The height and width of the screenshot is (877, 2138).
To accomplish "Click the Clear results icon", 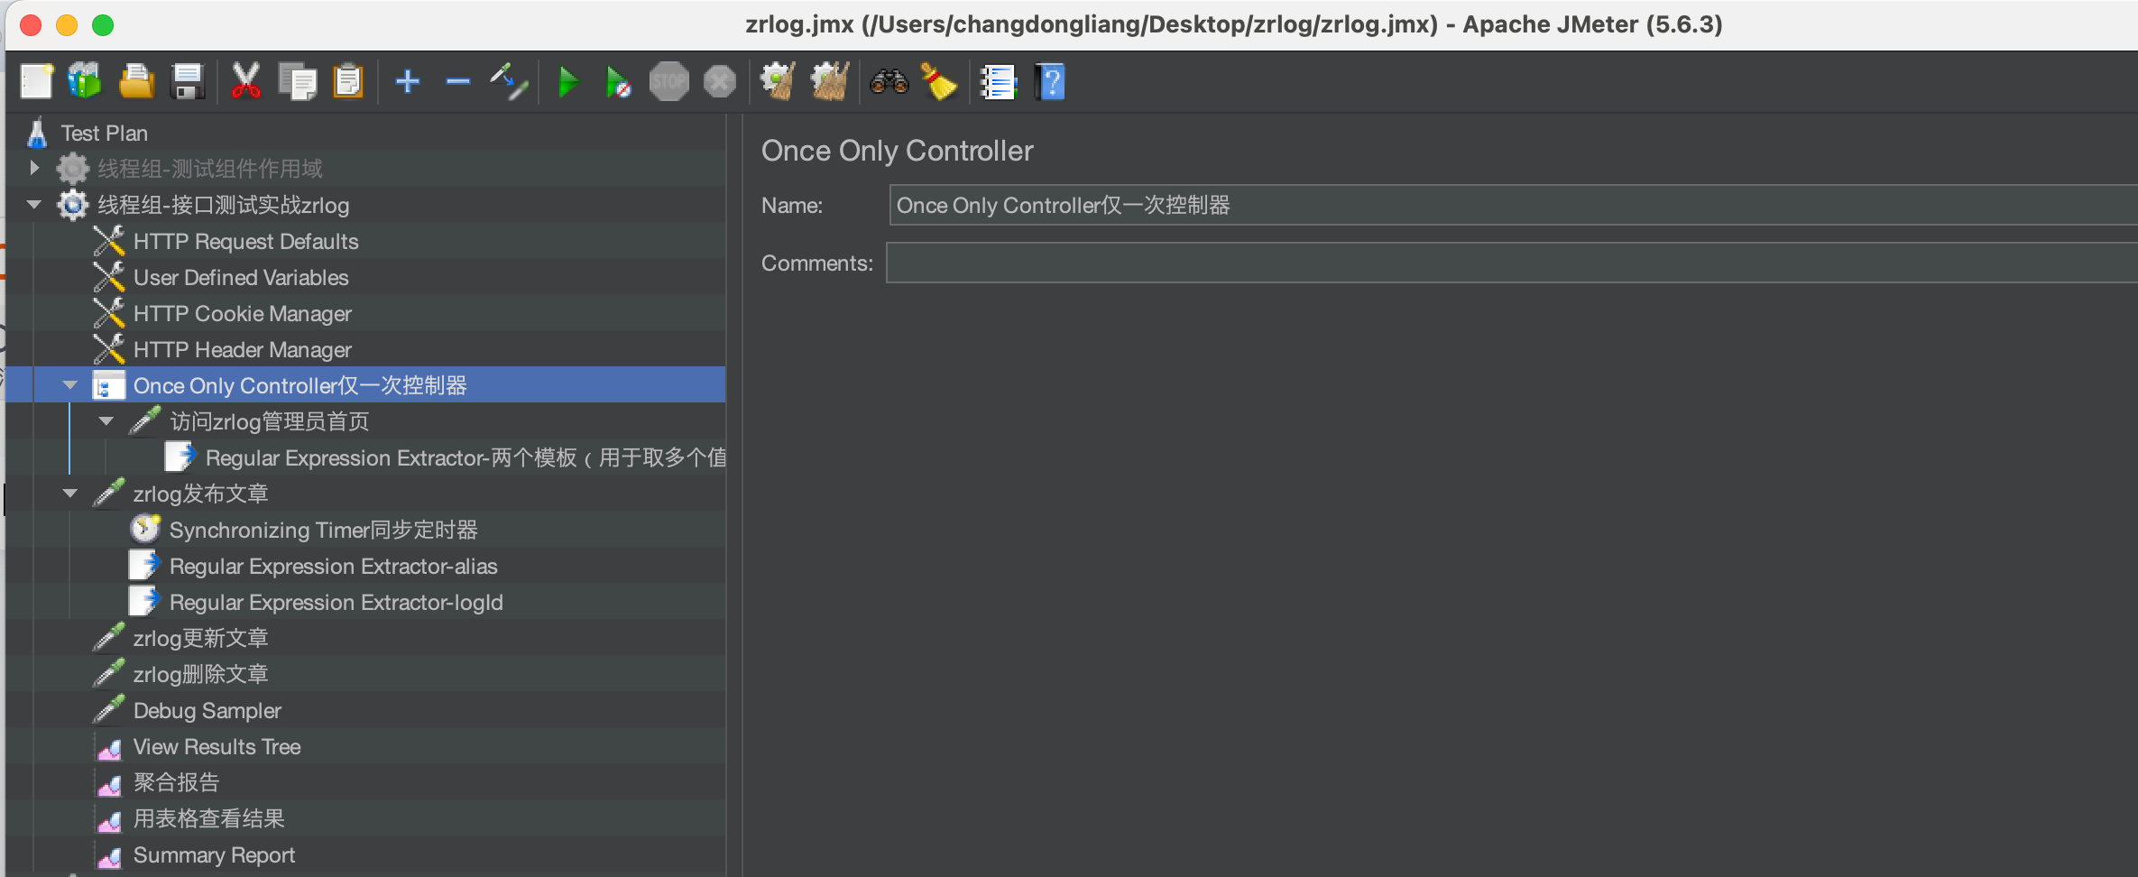I will click(778, 82).
